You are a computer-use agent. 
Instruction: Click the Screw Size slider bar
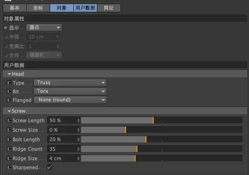pos(162,130)
